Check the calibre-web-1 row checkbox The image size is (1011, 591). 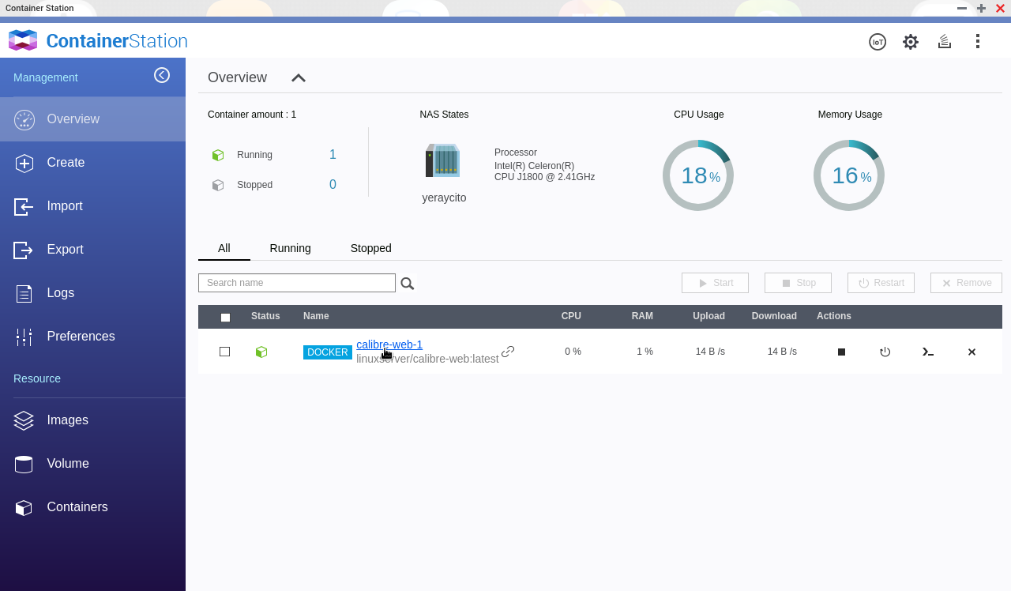click(x=225, y=352)
